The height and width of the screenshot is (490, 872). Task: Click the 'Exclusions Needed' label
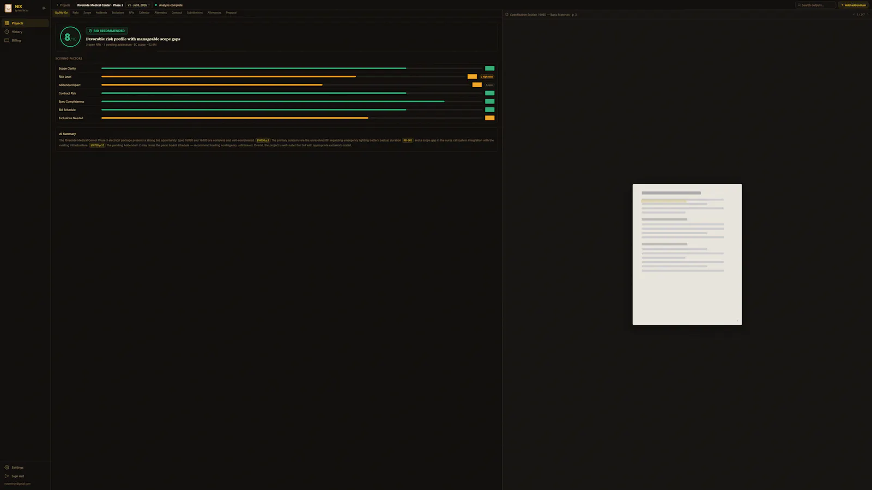[71, 118]
